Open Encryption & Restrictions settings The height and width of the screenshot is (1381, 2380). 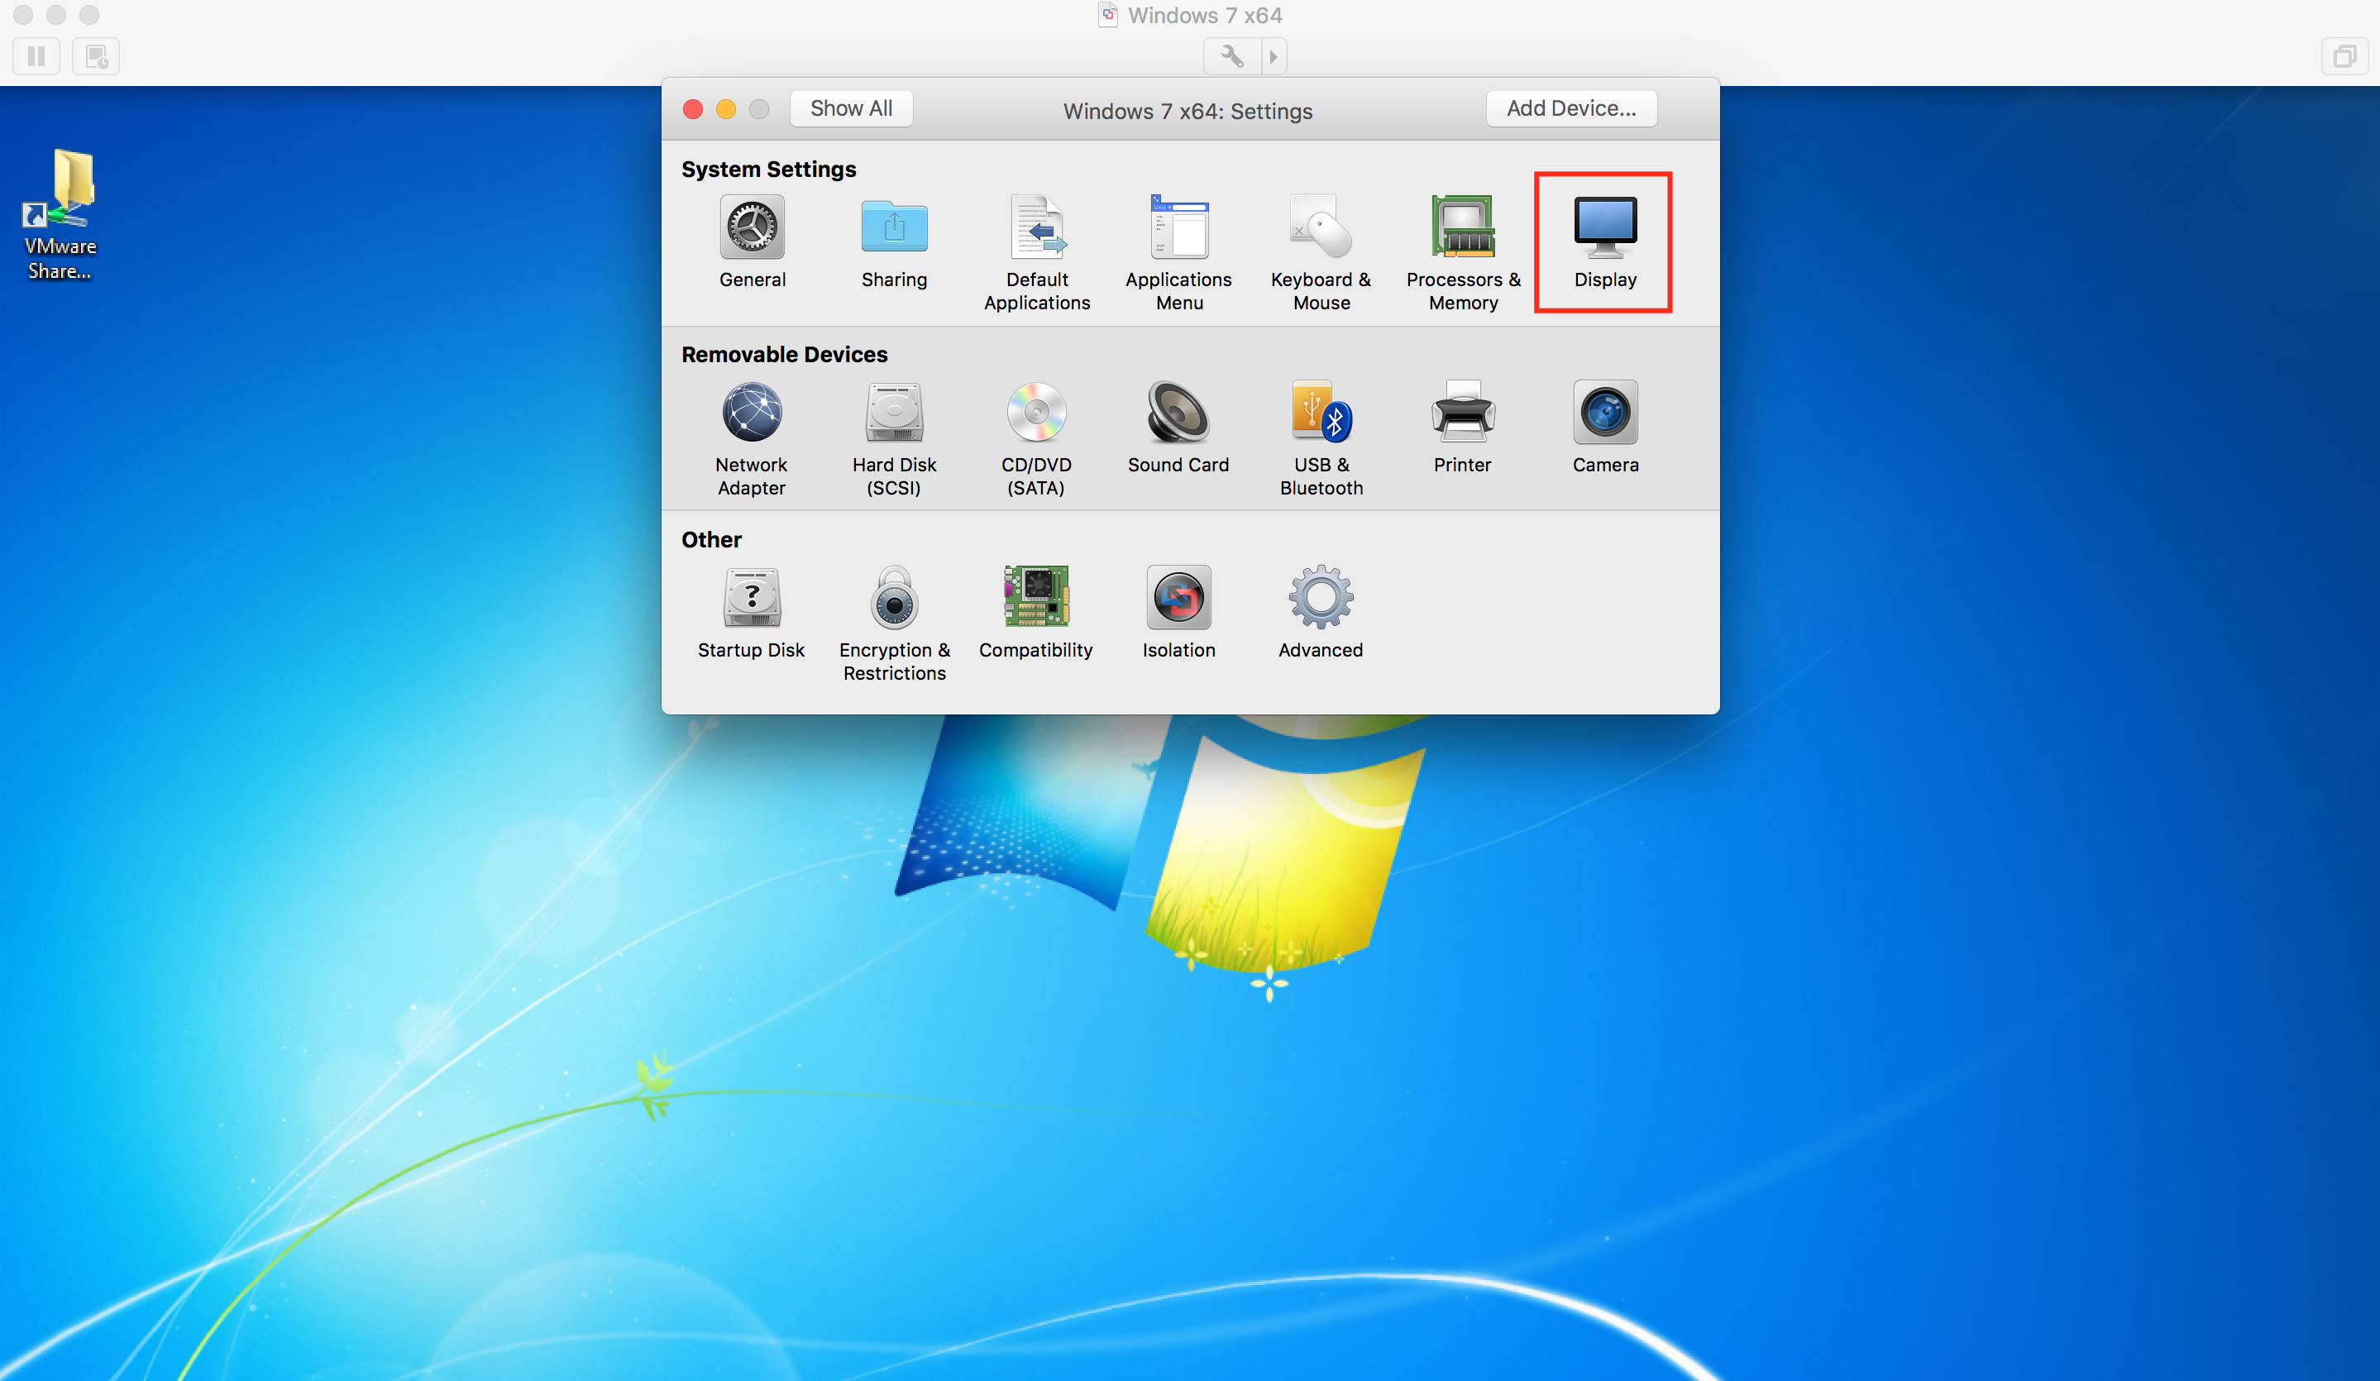pos(893,598)
